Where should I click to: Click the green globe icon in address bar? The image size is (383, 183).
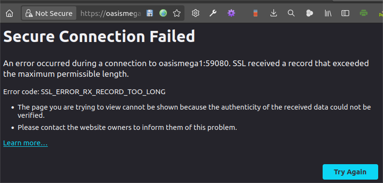[163, 13]
